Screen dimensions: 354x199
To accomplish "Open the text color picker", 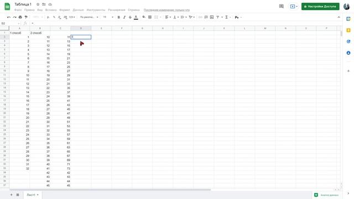I will click(136, 17).
